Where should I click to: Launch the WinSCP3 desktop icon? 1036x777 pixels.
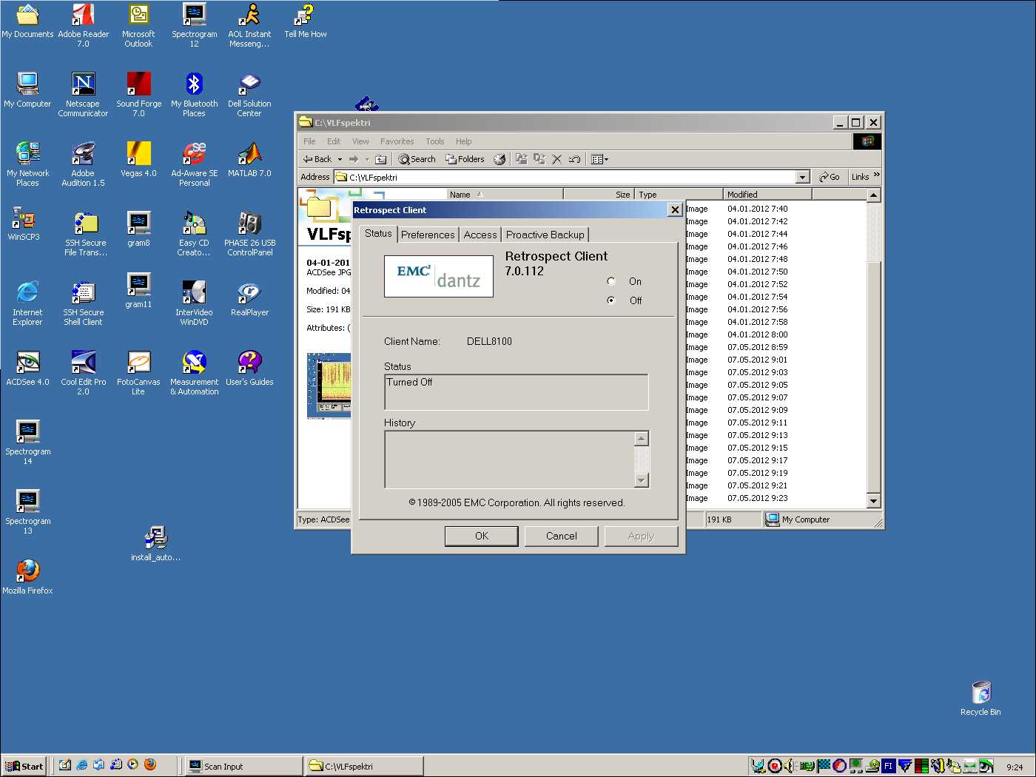[24, 224]
